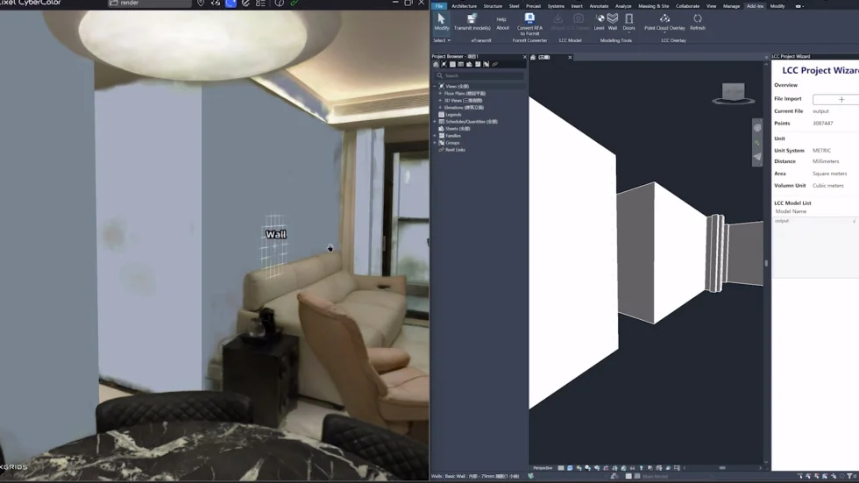Select the Legends tree item
Screen dimensions: 859x483
pos(453,115)
